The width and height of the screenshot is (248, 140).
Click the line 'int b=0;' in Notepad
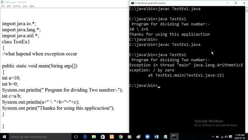(10, 84)
